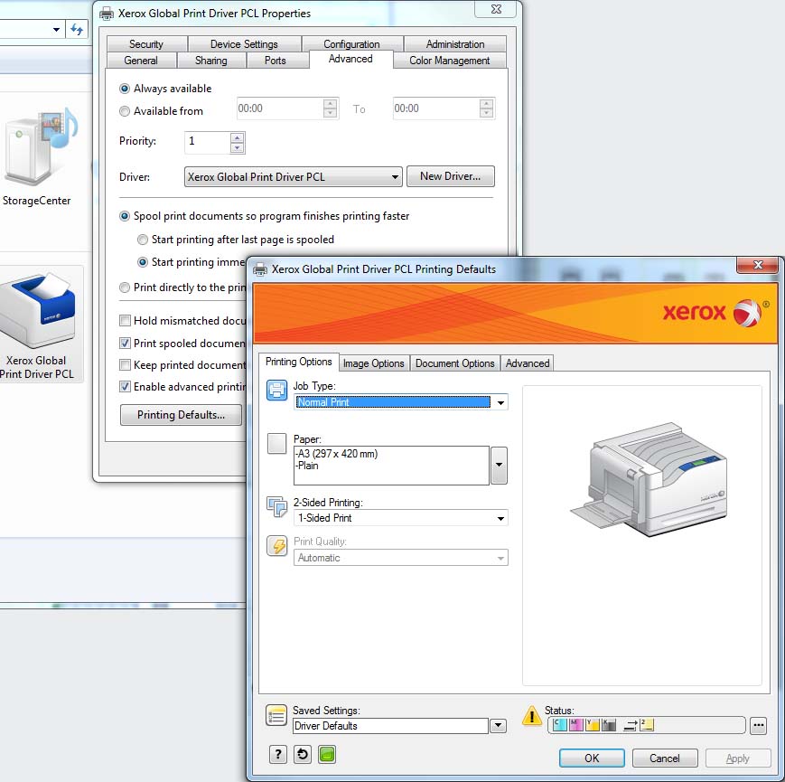Open the Print Quality dropdown
The width and height of the screenshot is (785, 782).
coord(500,558)
